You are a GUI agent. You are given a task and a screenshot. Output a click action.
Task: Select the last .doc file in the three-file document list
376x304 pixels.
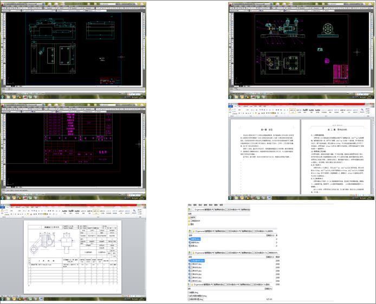[x=193, y=245]
